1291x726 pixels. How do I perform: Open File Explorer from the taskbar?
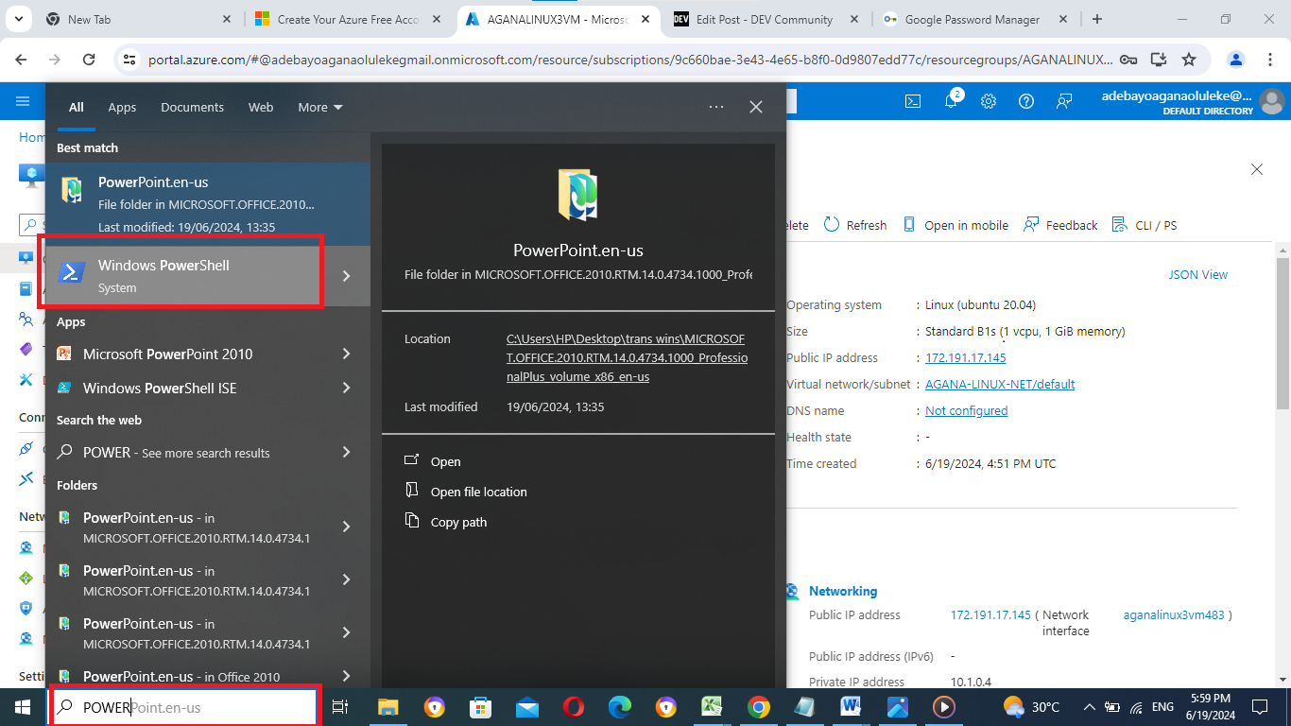pyautogui.click(x=388, y=706)
